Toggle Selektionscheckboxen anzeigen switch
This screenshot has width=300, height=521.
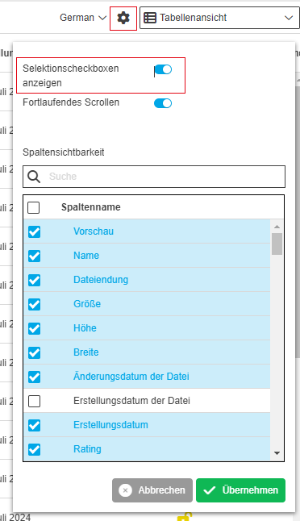[x=163, y=69]
